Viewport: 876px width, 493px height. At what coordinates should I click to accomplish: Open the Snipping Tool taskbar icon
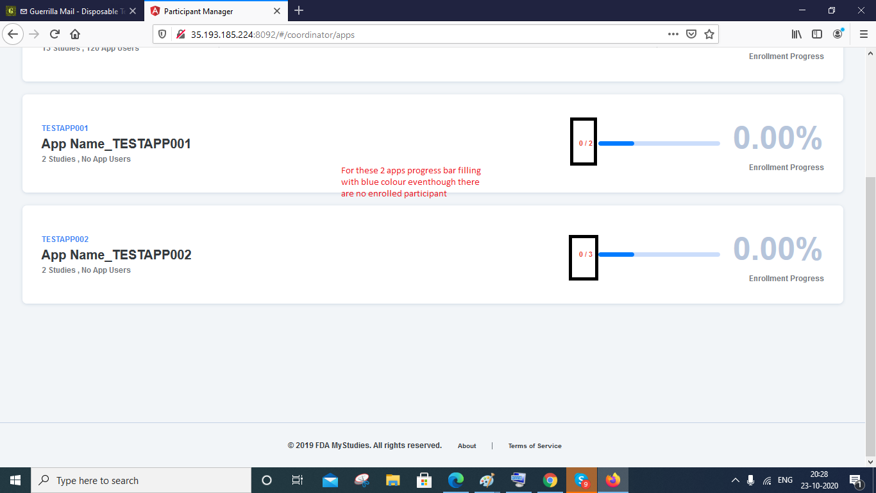(362, 480)
